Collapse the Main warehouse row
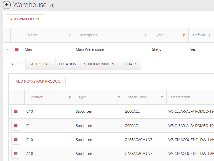 tap(7, 50)
